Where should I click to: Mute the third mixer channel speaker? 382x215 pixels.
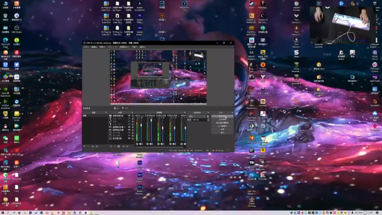coord(162,144)
